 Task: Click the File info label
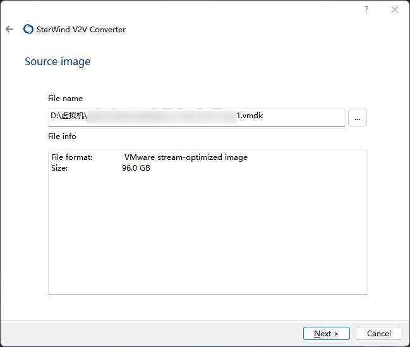point(62,136)
